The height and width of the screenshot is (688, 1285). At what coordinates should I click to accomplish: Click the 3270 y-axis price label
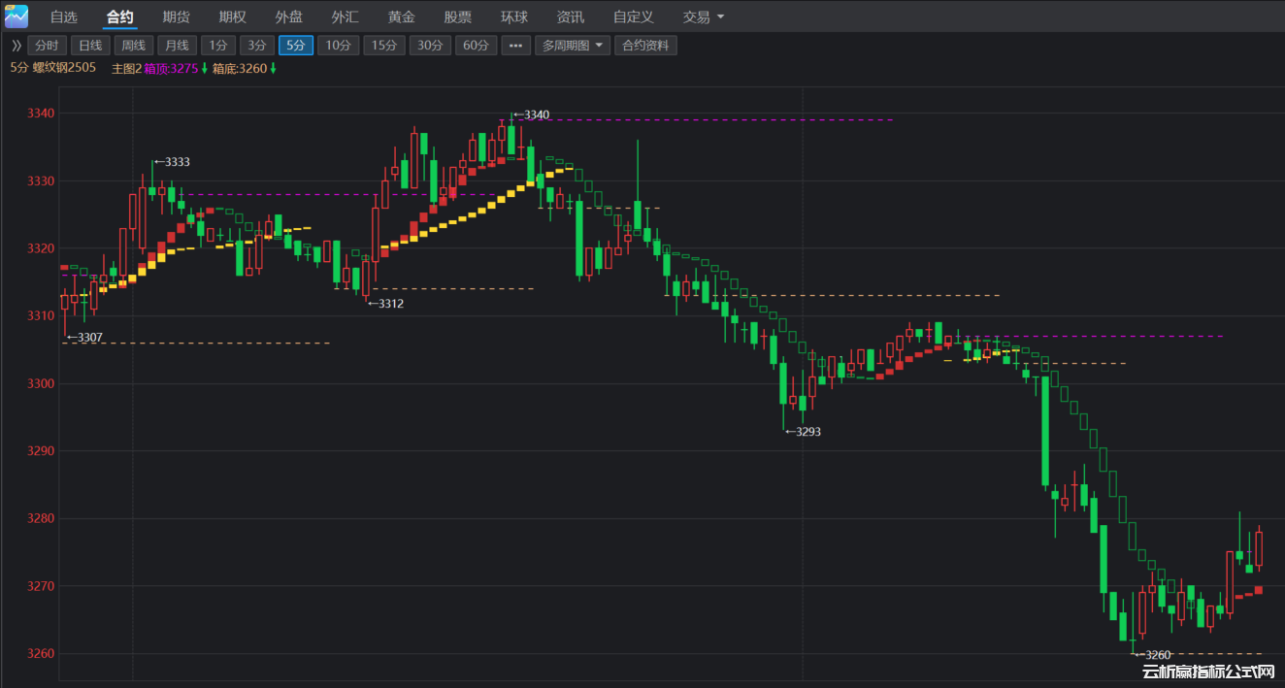click(41, 587)
